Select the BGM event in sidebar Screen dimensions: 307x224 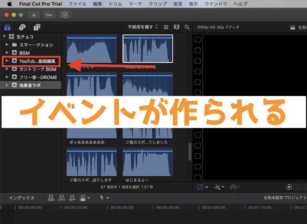tap(31, 53)
